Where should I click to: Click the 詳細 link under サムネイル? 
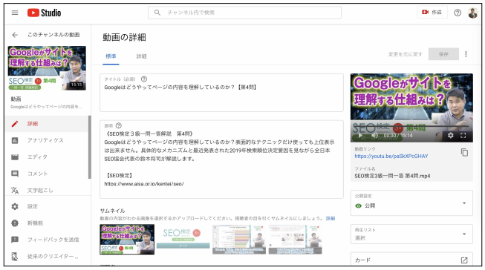(331, 218)
